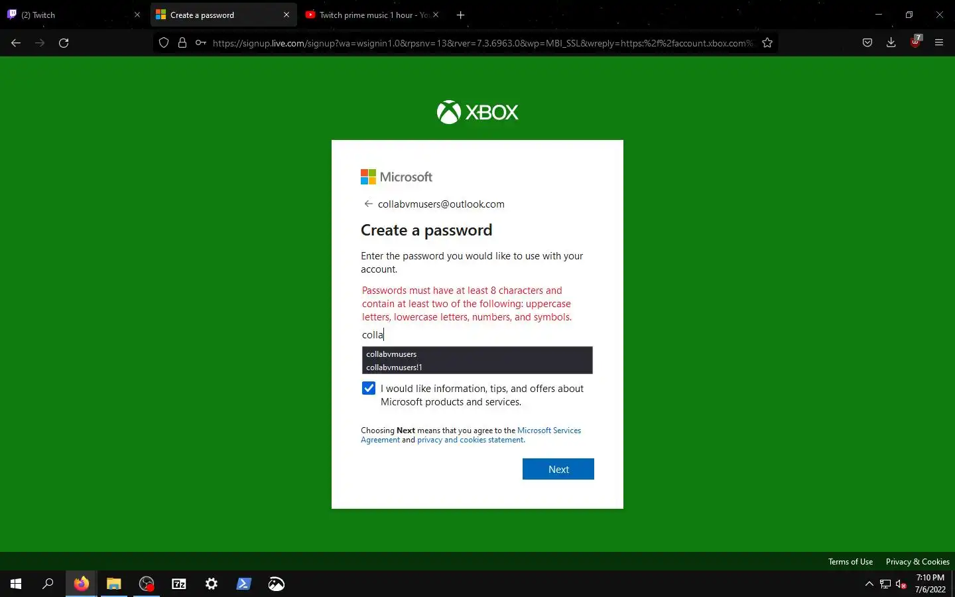Image resolution: width=955 pixels, height=597 pixels.
Task: Restore down the Firefox window
Action: 909,15
